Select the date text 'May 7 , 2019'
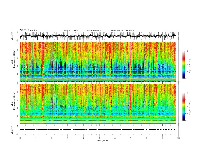This screenshot has width=201, height=155. point(71,30)
